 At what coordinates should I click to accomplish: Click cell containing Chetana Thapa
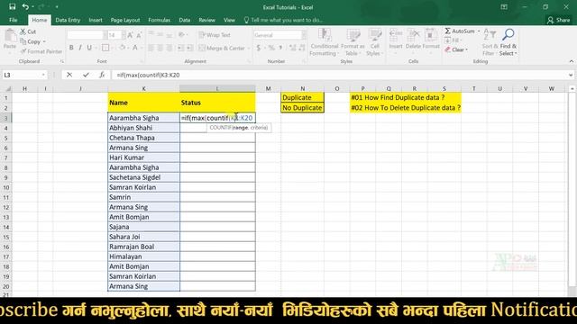[143, 138]
